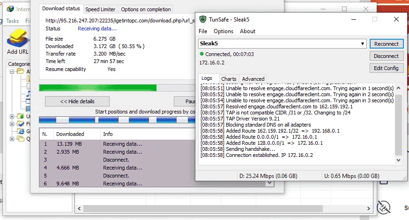Open the Options menu in TunSafe
409x220 pixels.
tap(223, 31)
